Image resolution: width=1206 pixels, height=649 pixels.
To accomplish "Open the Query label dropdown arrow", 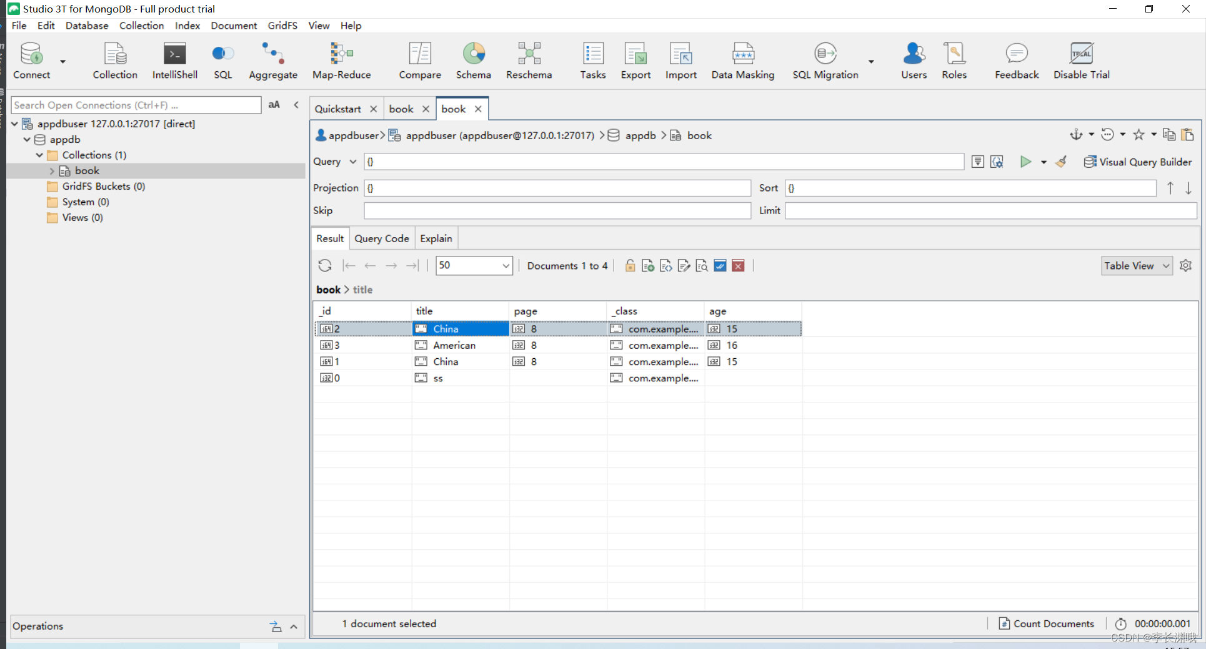I will (x=352, y=162).
